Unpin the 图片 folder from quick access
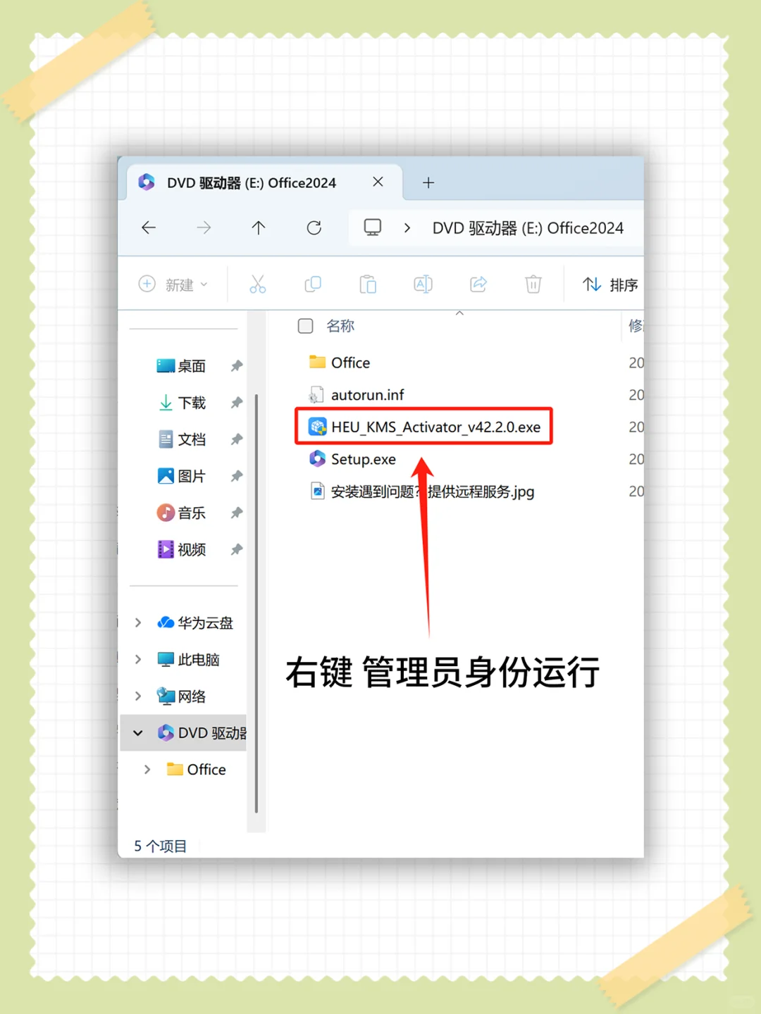 click(236, 476)
